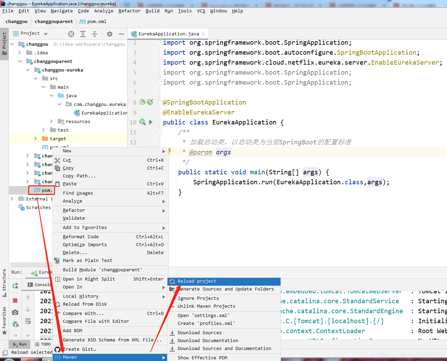Screen dimensions: 447x361
Task: Open the VCS menu
Action: (x=201, y=11)
